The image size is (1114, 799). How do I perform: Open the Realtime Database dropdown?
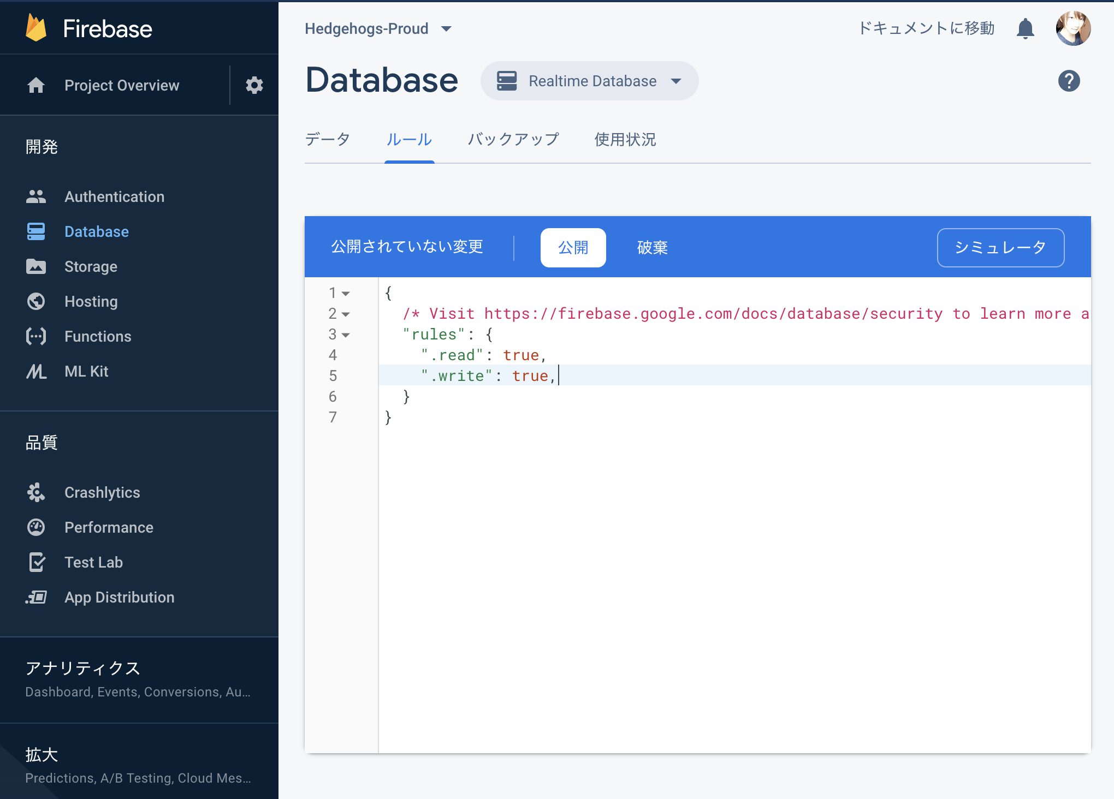pos(589,81)
